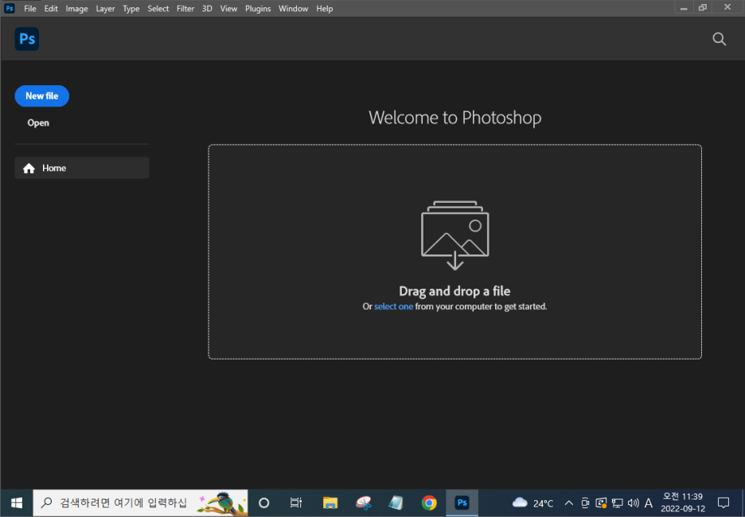Click the Photoshop Ps logo icon
Screen dimensions: 745x517
[26, 39]
